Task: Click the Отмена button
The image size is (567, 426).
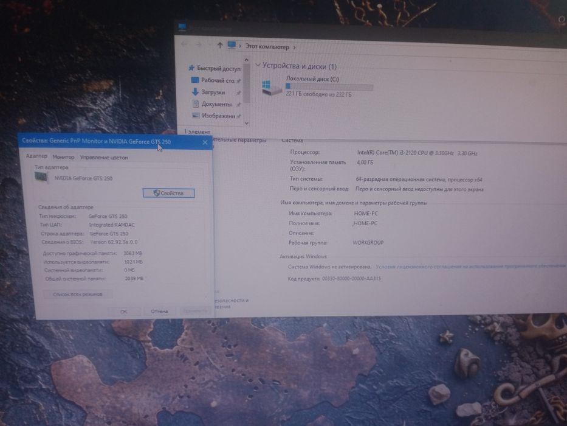Action: [x=159, y=311]
